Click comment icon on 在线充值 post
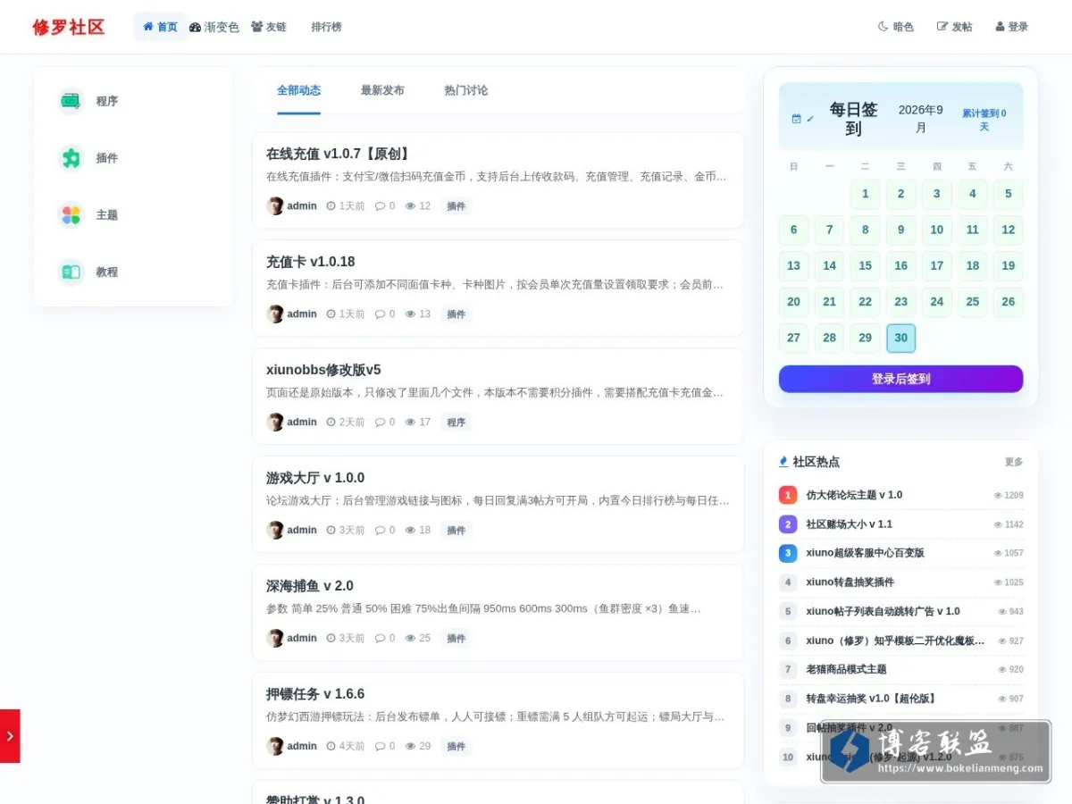1072x804 pixels. tap(380, 206)
